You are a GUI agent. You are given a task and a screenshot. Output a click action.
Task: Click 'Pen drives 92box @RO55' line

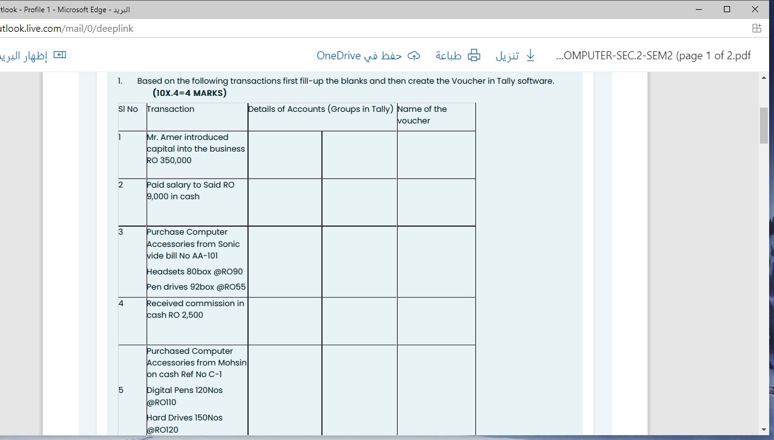point(196,287)
